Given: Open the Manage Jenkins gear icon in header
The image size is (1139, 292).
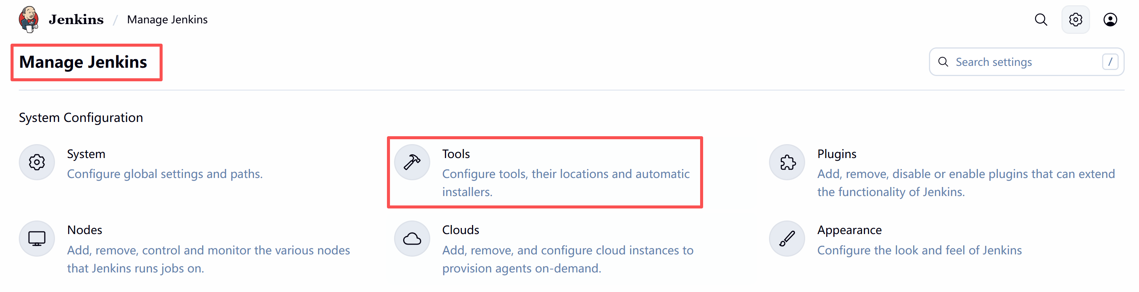Looking at the screenshot, I should coord(1075,20).
